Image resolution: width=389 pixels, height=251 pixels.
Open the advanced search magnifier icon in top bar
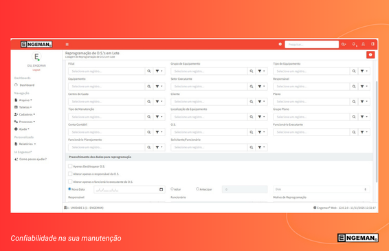click(x=344, y=44)
